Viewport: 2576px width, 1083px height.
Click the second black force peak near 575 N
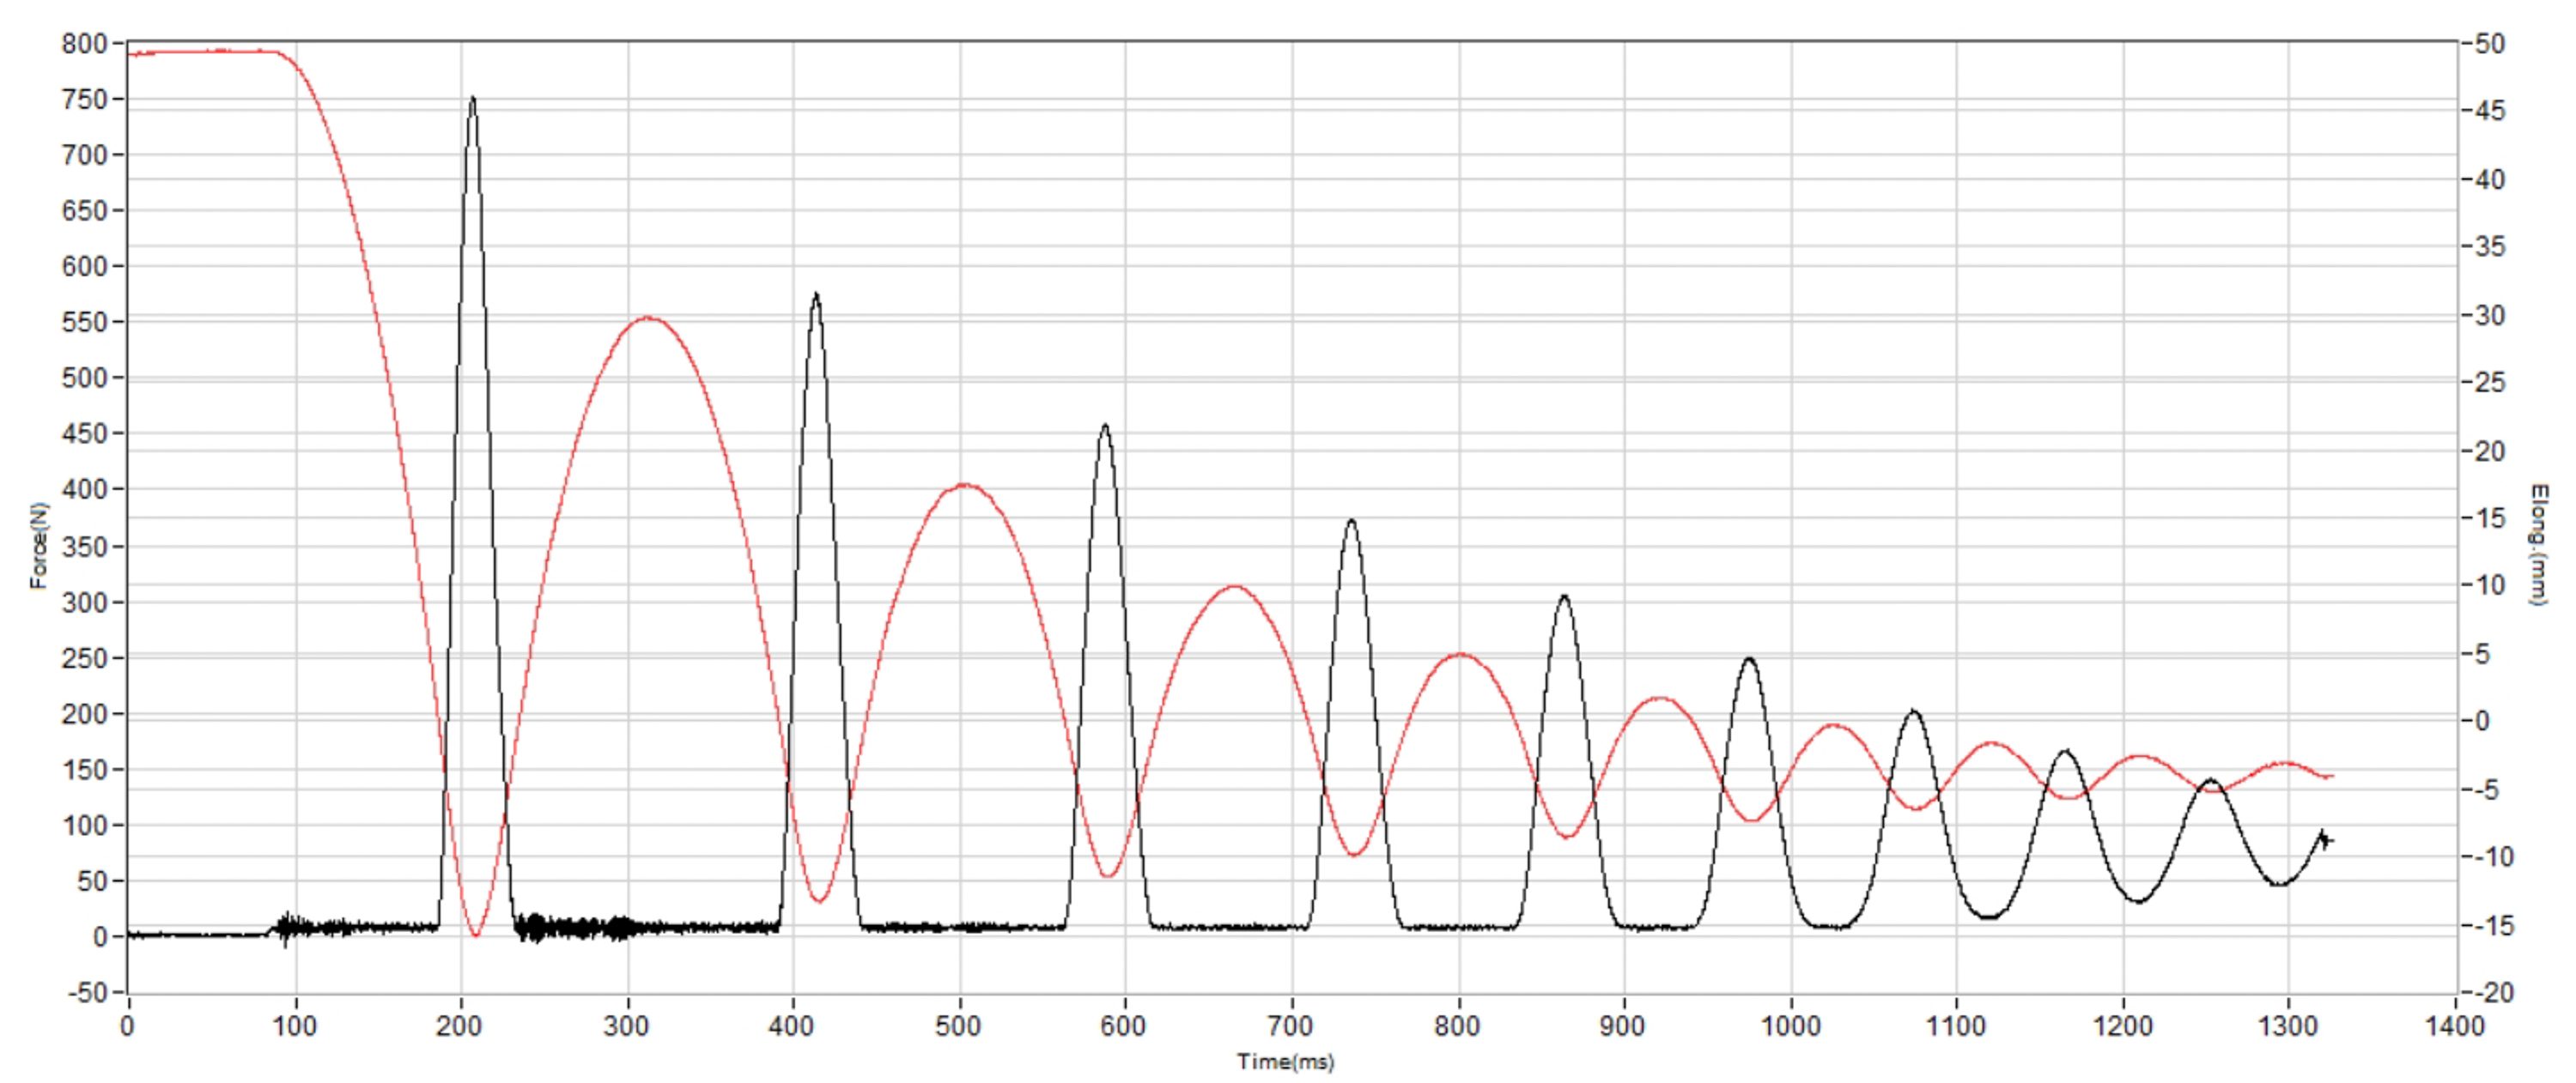click(816, 296)
